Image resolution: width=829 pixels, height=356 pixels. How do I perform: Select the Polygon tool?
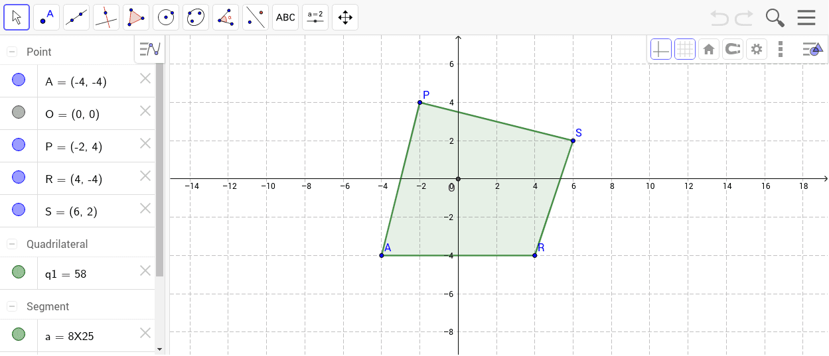click(x=136, y=17)
